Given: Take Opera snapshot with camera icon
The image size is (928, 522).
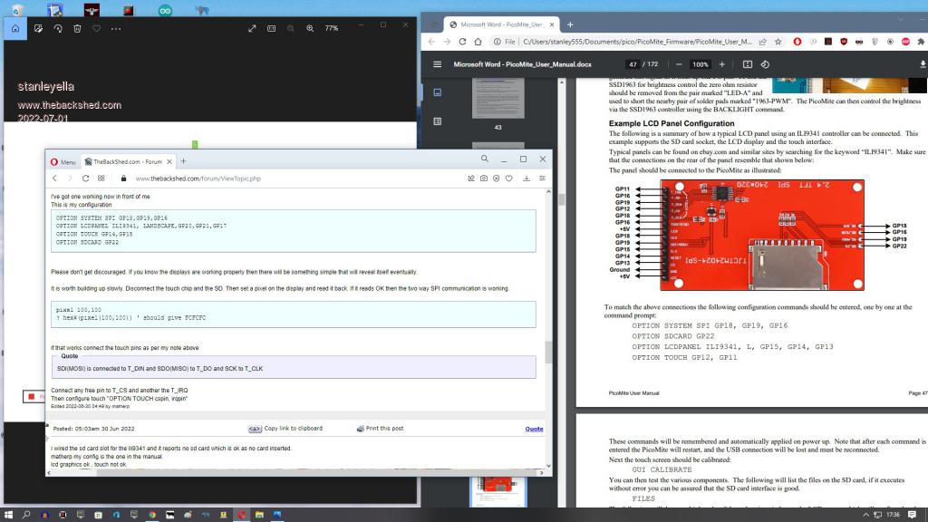Looking at the screenshot, I should [x=484, y=179].
